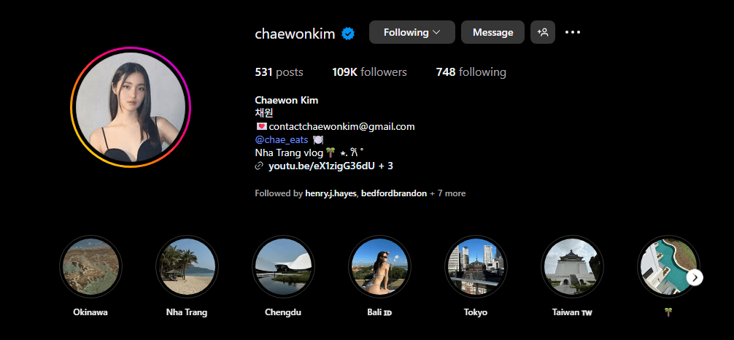Expand the Following dropdown button
Image resolution: width=734 pixels, height=340 pixels.
point(412,32)
